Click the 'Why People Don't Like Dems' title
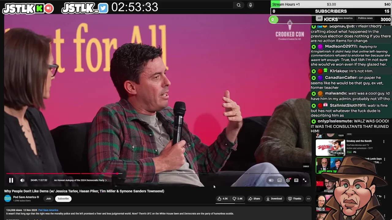The image size is (392, 220). click(x=84, y=191)
